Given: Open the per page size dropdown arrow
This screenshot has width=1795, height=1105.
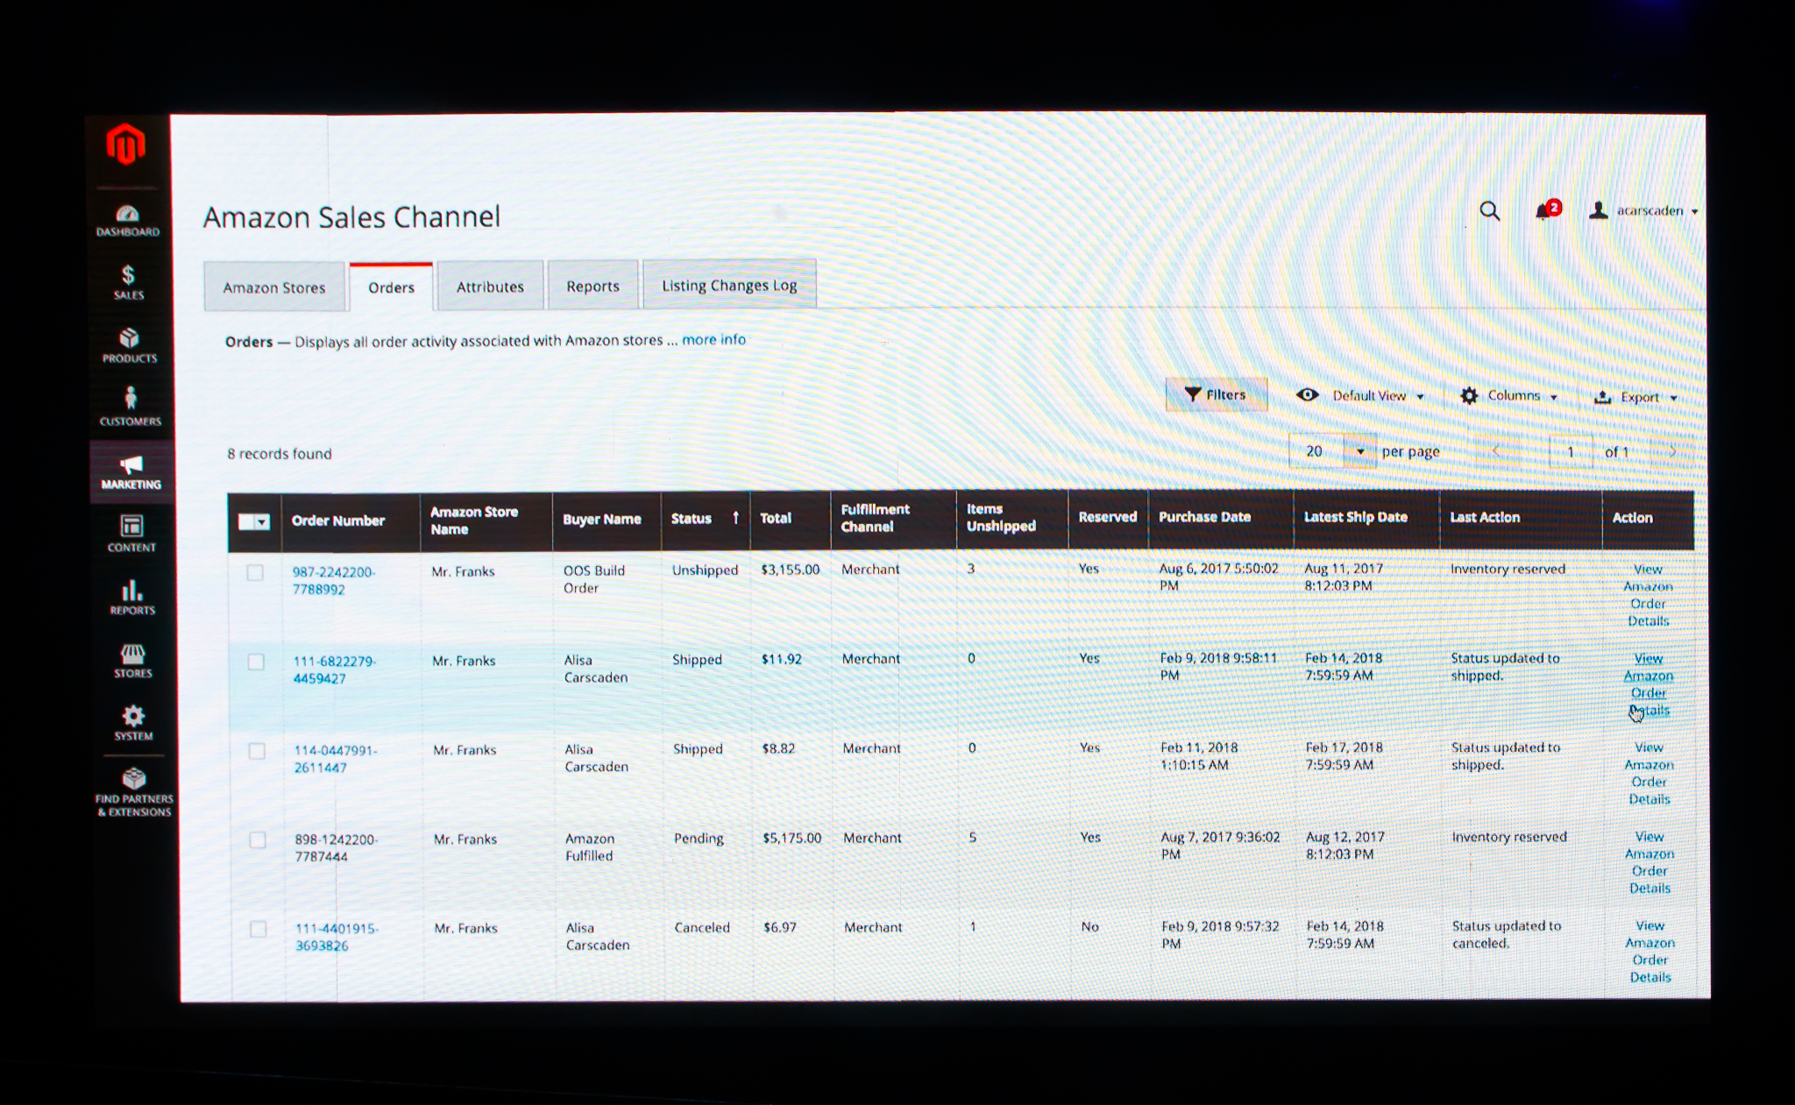Looking at the screenshot, I should coord(1360,451).
